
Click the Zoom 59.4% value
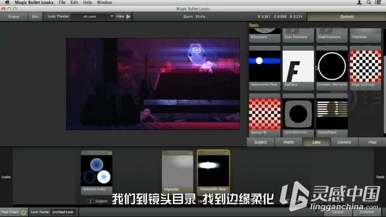click(x=200, y=17)
